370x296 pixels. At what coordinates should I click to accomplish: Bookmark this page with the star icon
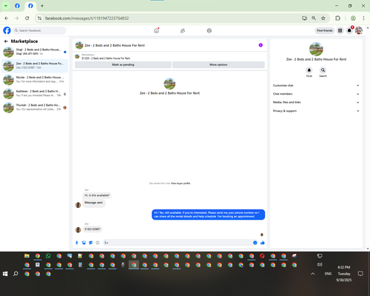323,18
